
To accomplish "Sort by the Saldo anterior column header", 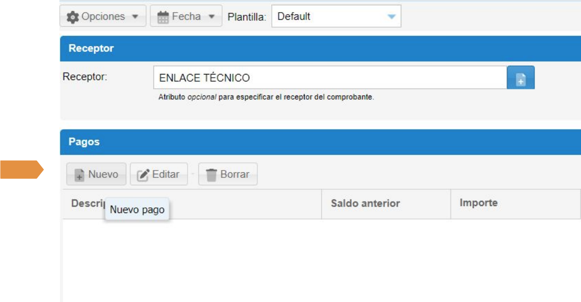I will tap(365, 204).
